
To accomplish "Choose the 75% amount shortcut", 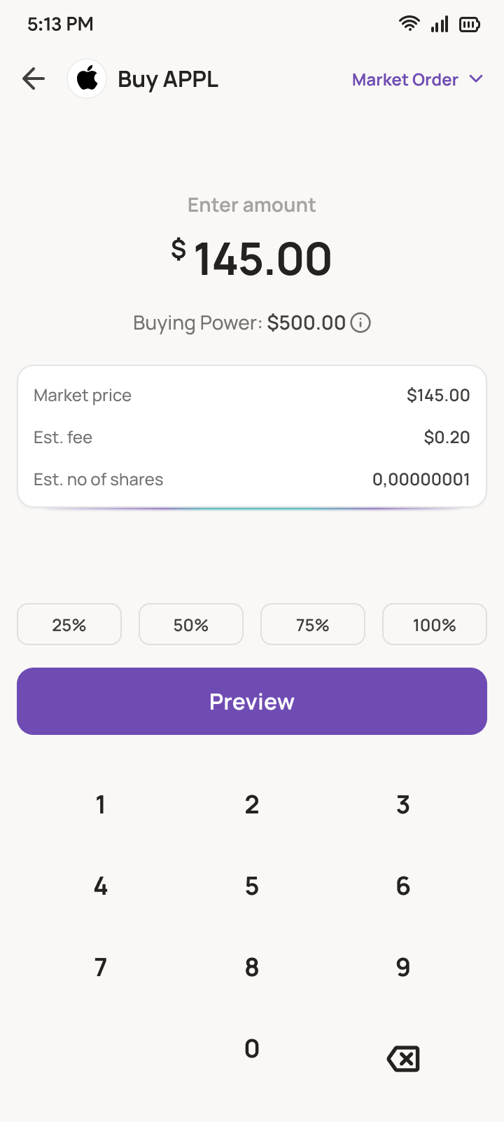I will tap(313, 624).
